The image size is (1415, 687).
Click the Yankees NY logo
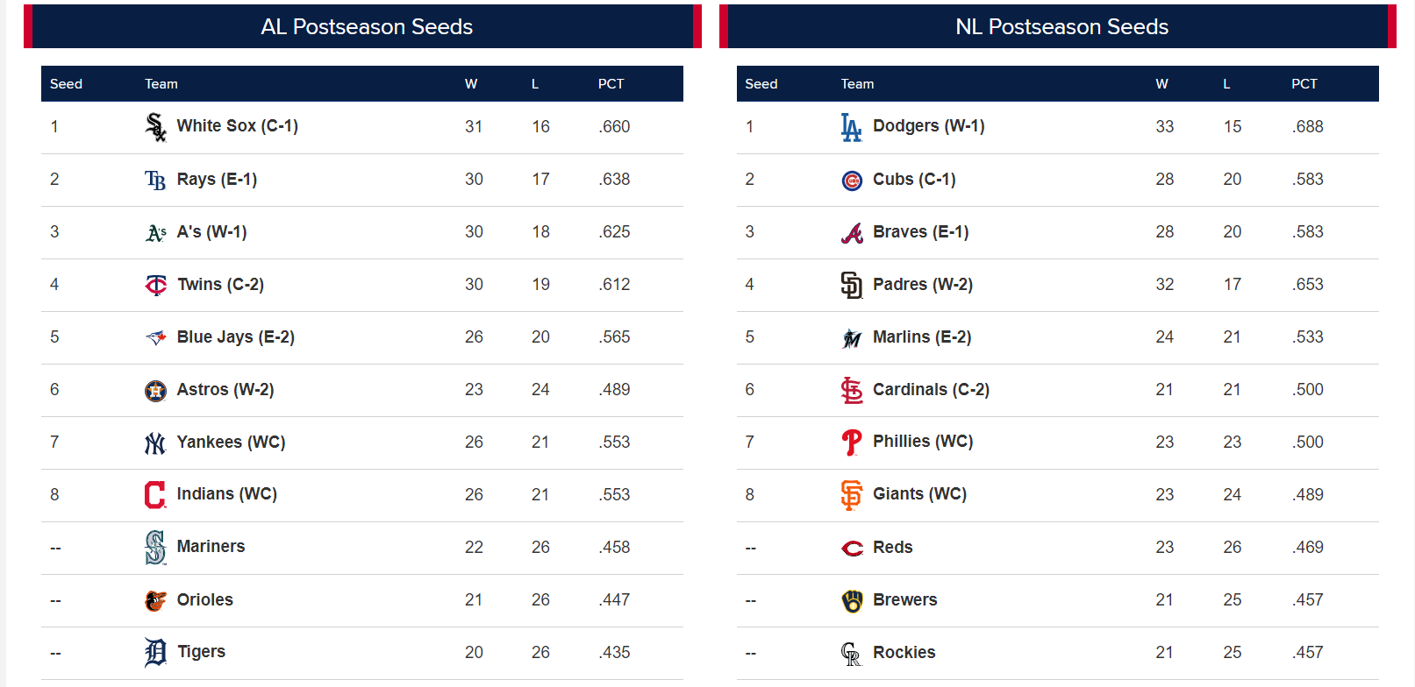[x=155, y=443]
